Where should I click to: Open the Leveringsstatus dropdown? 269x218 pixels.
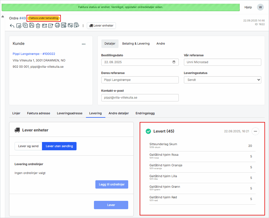click(222, 80)
